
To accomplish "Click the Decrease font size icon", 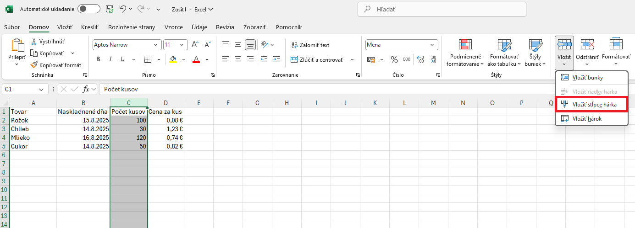I will (208, 45).
